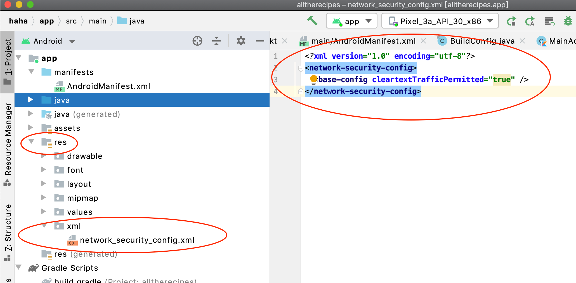Open the Pixel_3a_API_30_x86 device dropdown
This screenshot has height=283, width=576.
440,21
